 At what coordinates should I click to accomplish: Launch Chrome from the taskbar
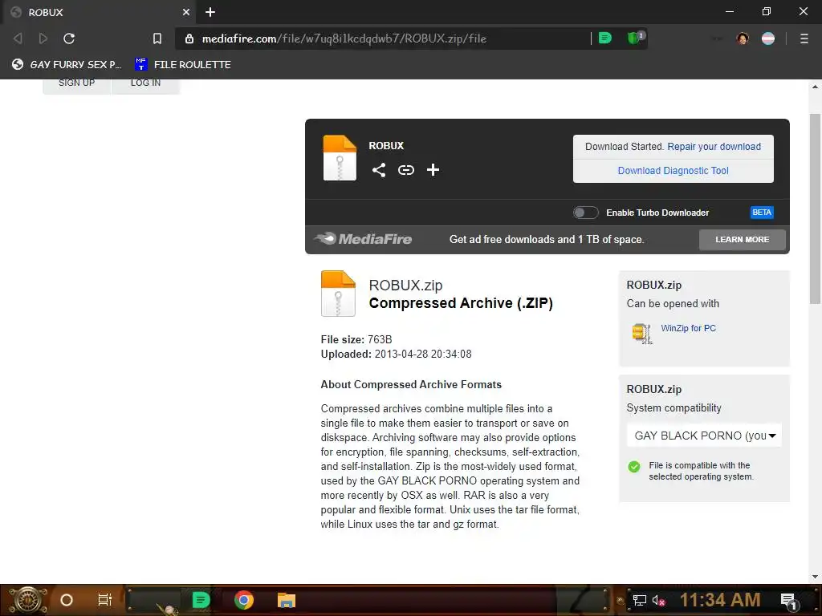pos(244,600)
